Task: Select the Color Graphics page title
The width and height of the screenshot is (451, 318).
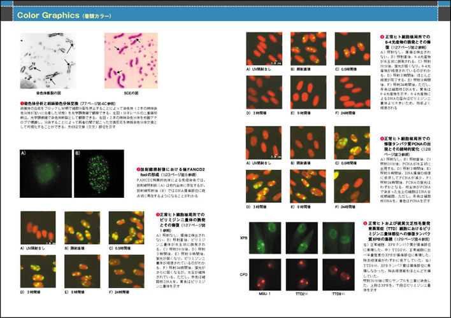Action: 43,13
